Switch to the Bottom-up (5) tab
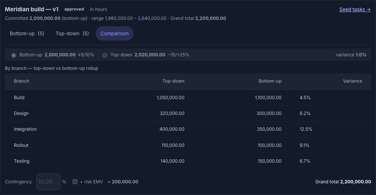376x195 pixels. [x=27, y=33]
